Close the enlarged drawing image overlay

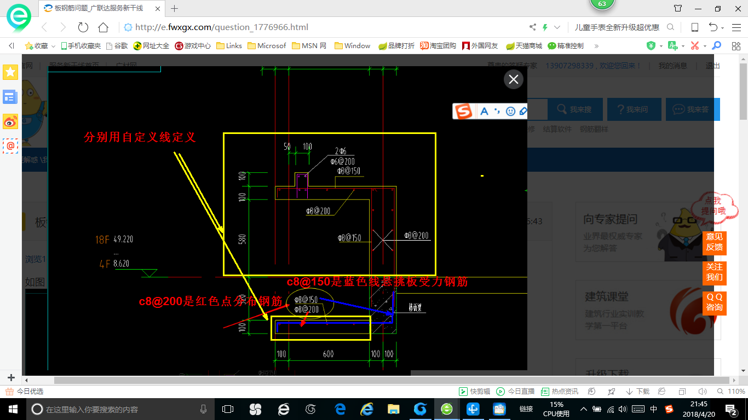[x=513, y=79]
